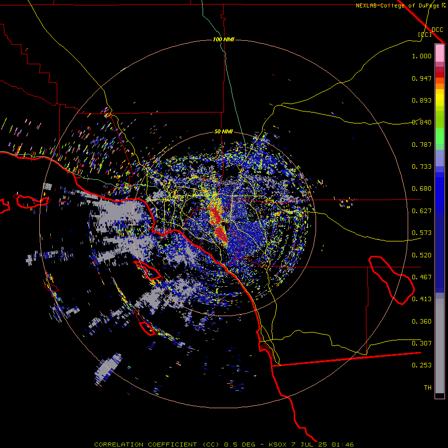Click the 0.893 scale value
The width and height of the screenshot is (448, 448).
pyautogui.click(x=422, y=100)
